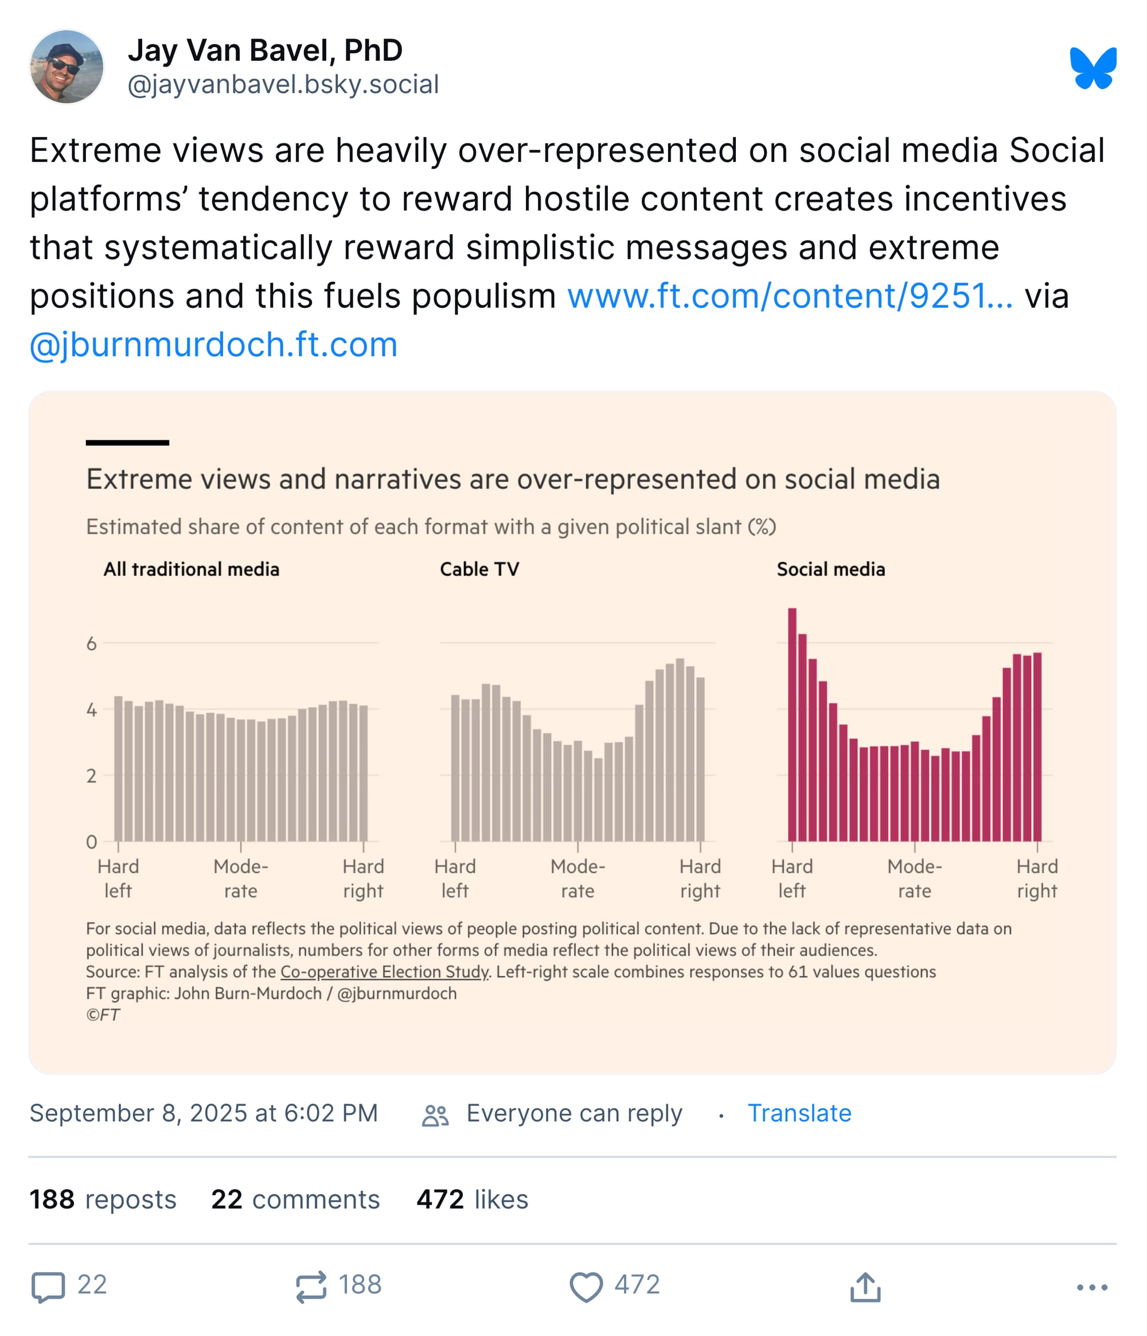Click the Translate link
Image resolution: width=1147 pixels, height=1336 pixels.
coord(799,1113)
